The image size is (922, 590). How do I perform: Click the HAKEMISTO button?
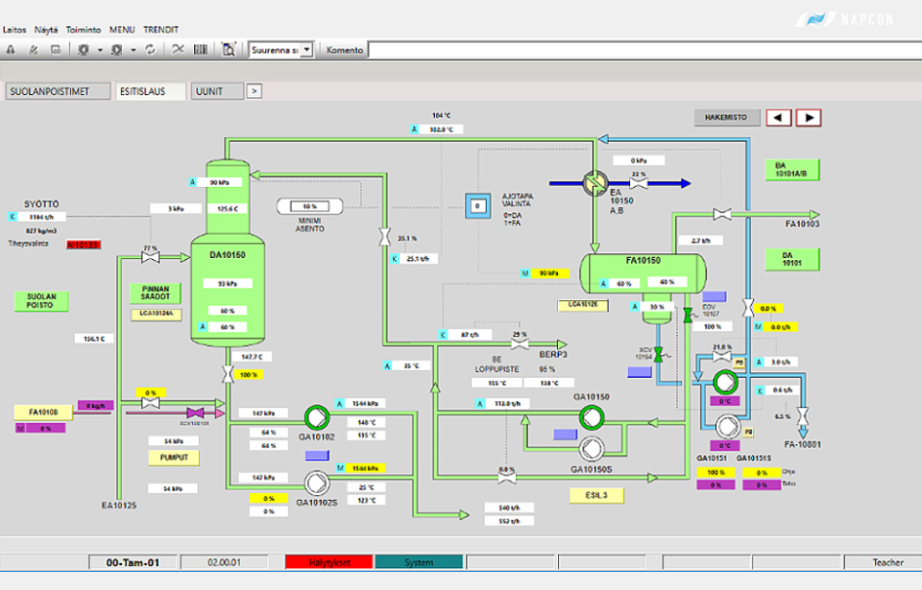tap(726, 117)
